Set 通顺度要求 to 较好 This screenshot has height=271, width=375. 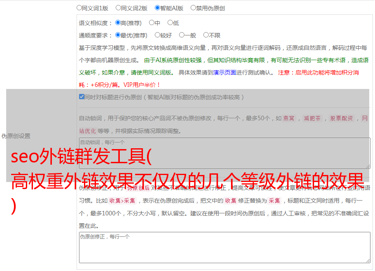tap(157, 35)
